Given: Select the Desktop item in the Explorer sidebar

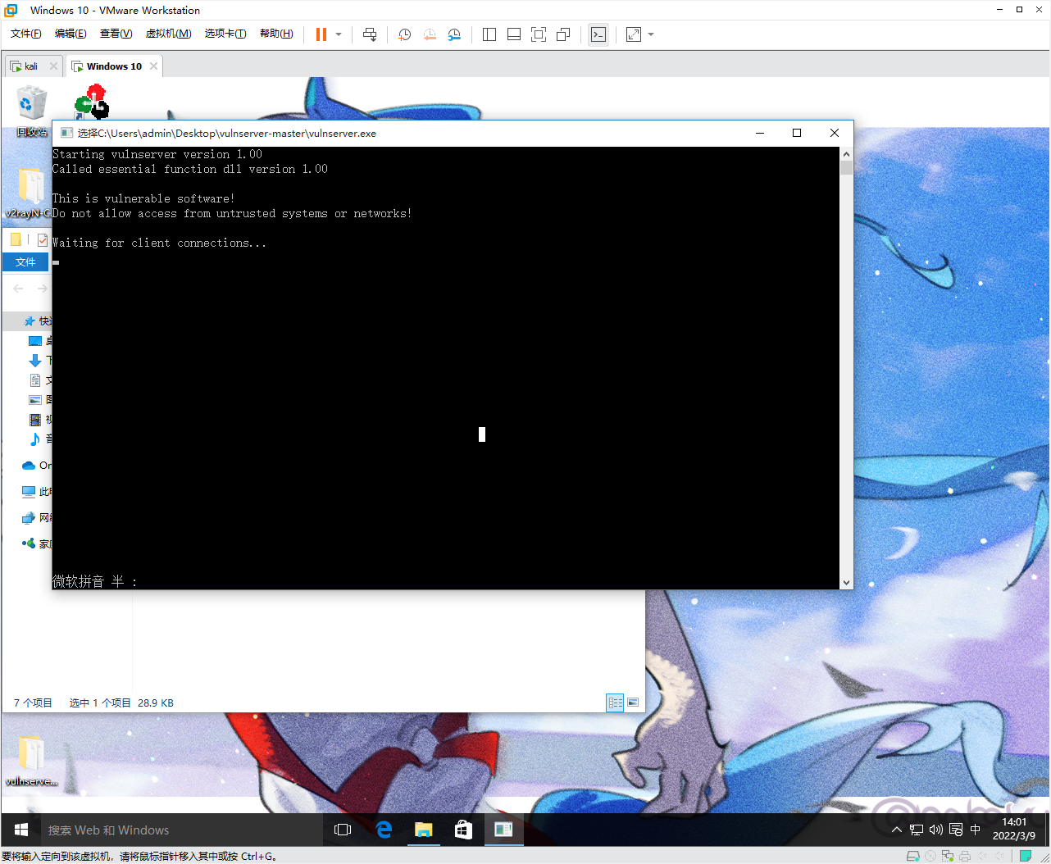Looking at the screenshot, I should pyautogui.click(x=35, y=341).
